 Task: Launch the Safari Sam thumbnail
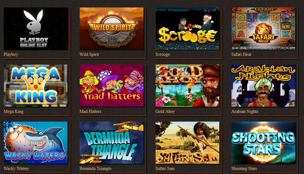point(187,143)
